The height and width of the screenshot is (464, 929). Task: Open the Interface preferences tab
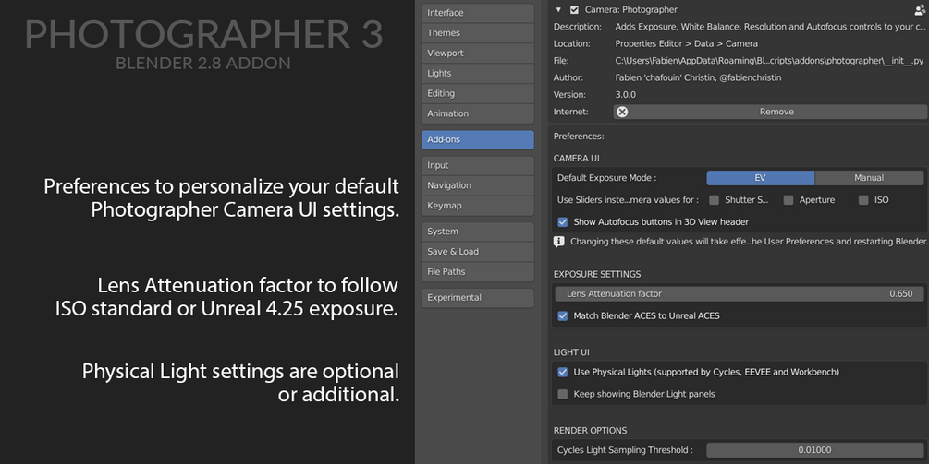[478, 13]
